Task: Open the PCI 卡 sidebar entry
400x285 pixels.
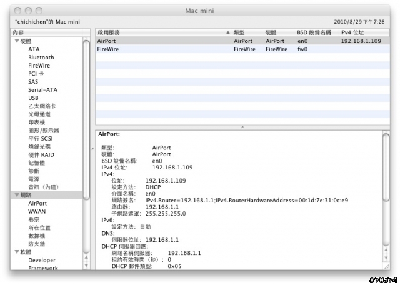Action: (36, 74)
